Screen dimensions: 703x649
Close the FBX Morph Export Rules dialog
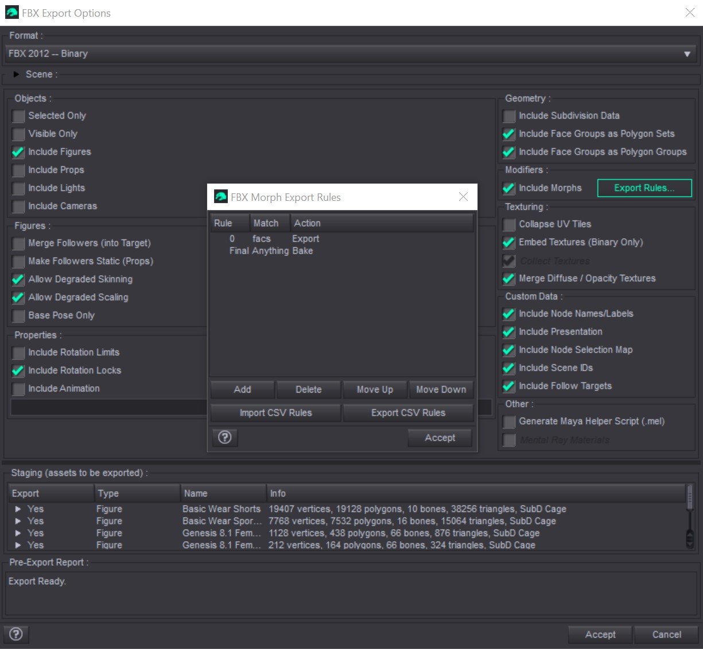[464, 197]
